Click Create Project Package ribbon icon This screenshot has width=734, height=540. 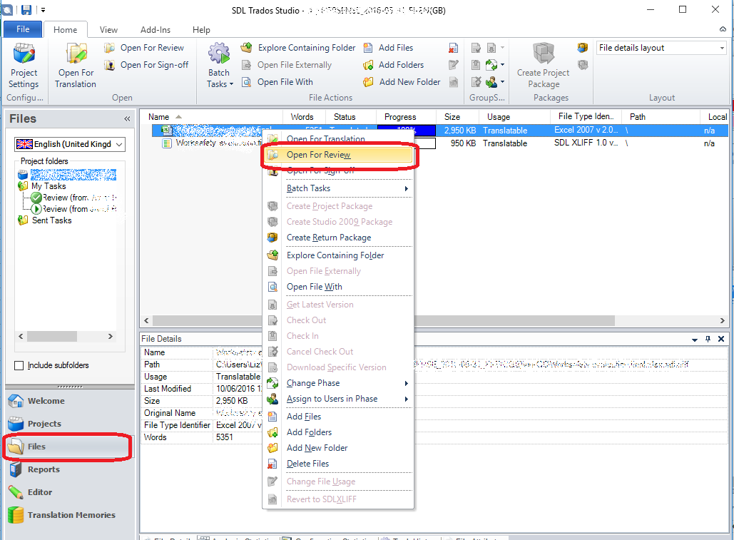coord(543,54)
